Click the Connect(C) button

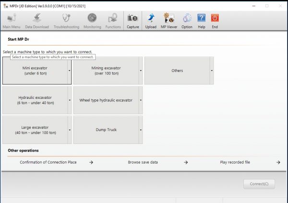(x=259, y=184)
